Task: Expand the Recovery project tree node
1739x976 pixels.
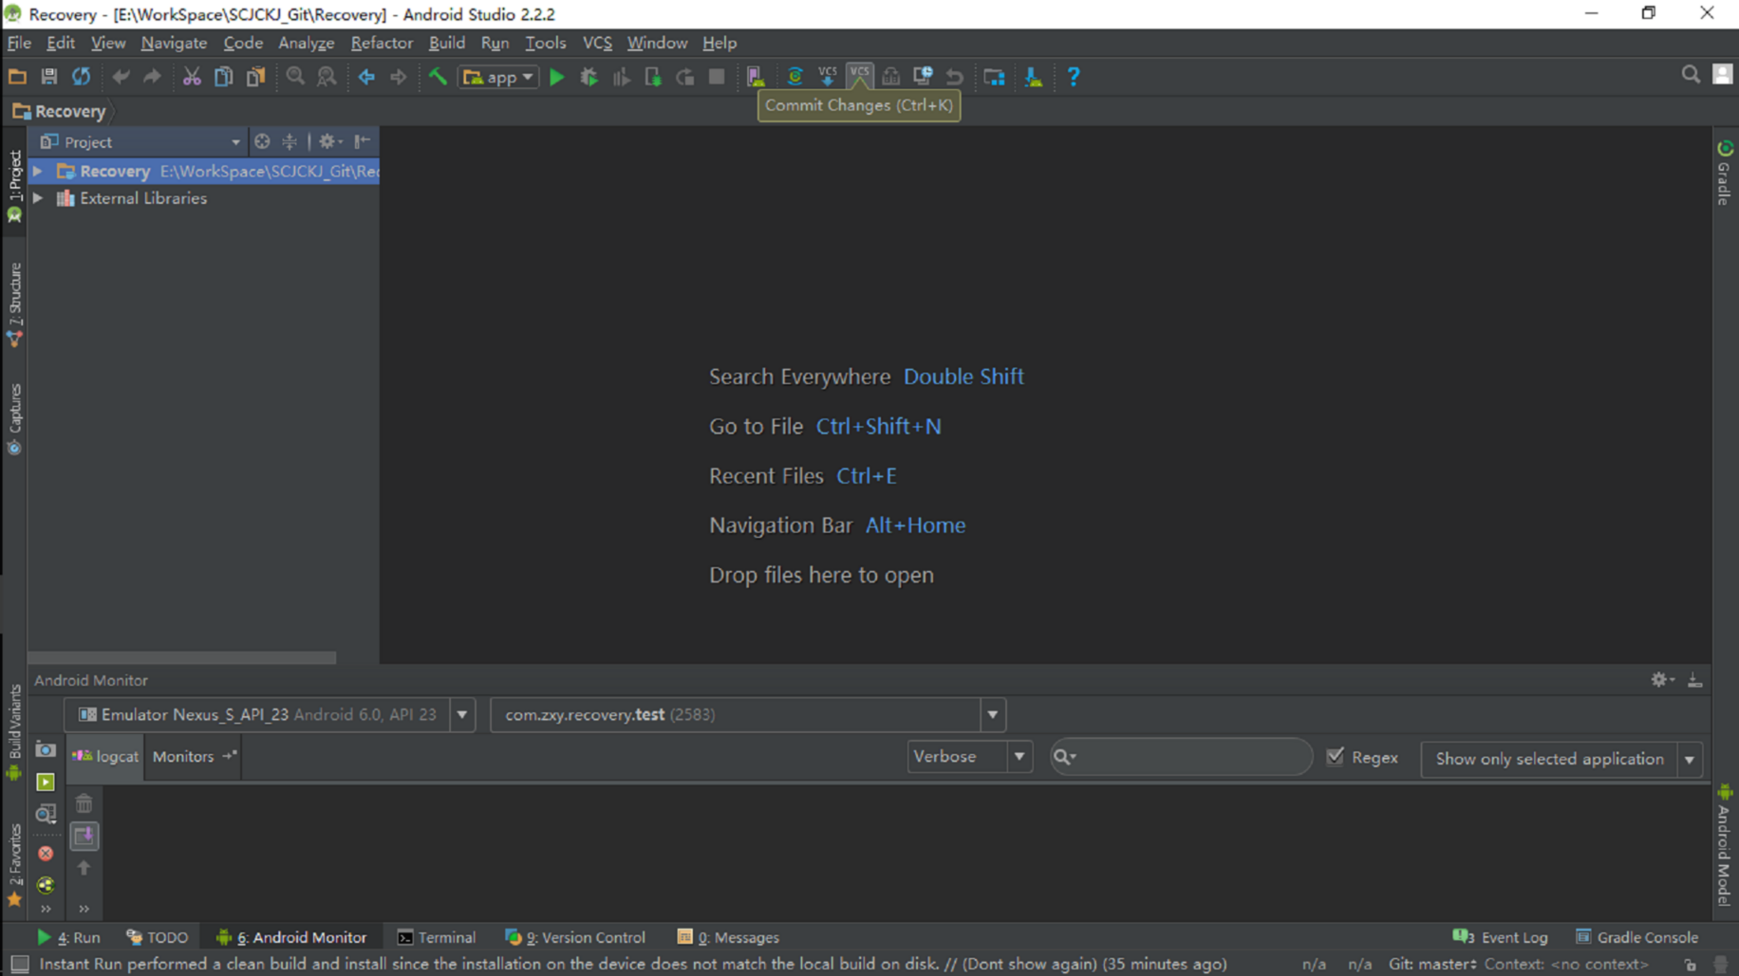Action: [38, 171]
